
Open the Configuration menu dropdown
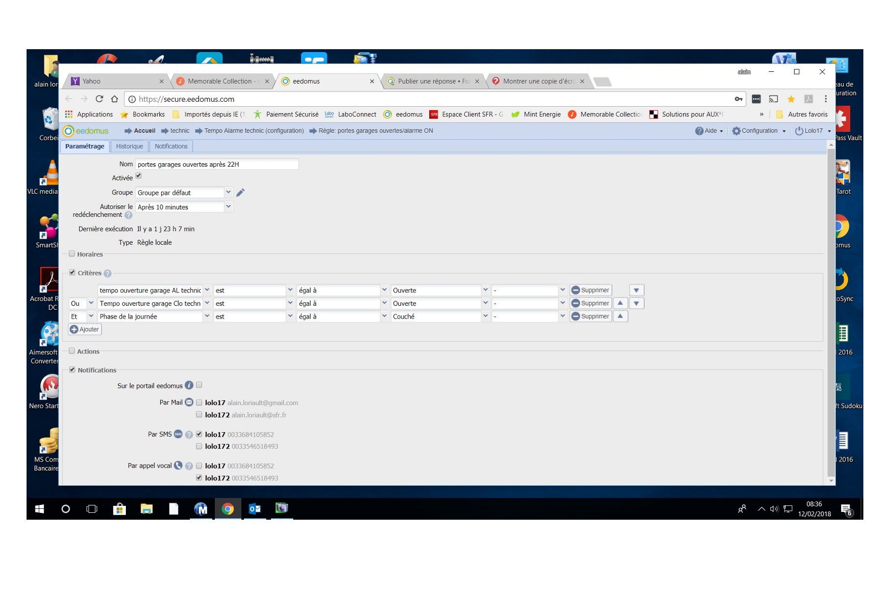(x=759, y=131)
